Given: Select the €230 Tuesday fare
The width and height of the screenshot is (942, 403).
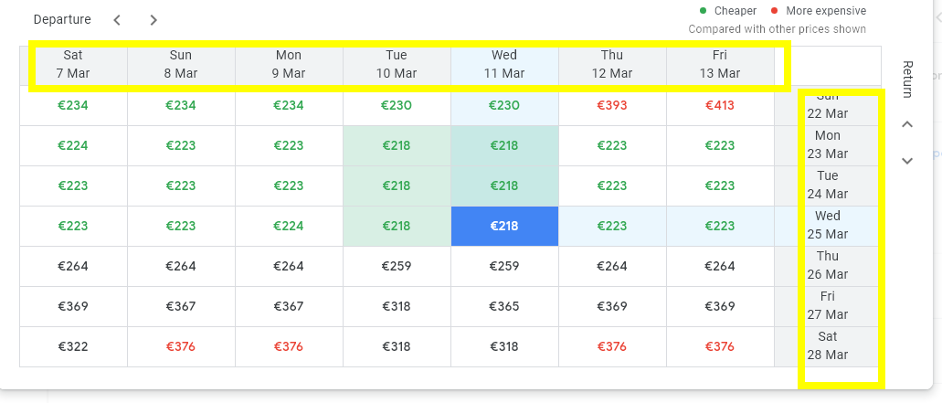Looking at the screenshot, I should 397,105.
